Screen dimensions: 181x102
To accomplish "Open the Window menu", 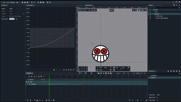I will pos(12,2).
